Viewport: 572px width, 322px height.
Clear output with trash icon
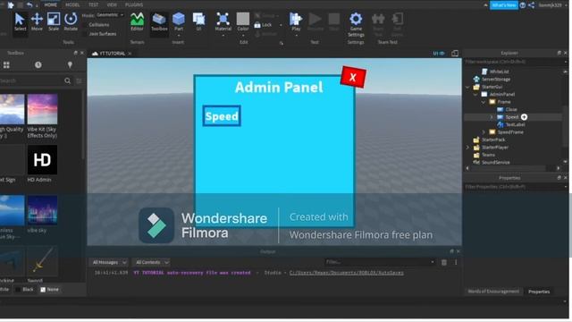(x=444, y=262)
